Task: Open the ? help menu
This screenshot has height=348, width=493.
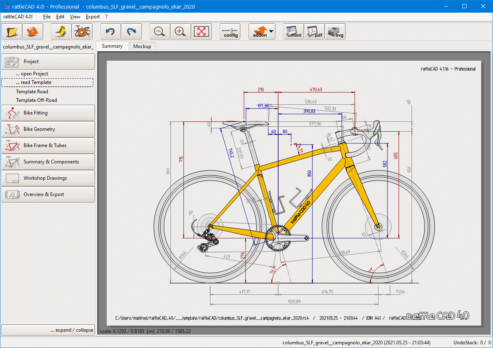Action: point(106,17)
